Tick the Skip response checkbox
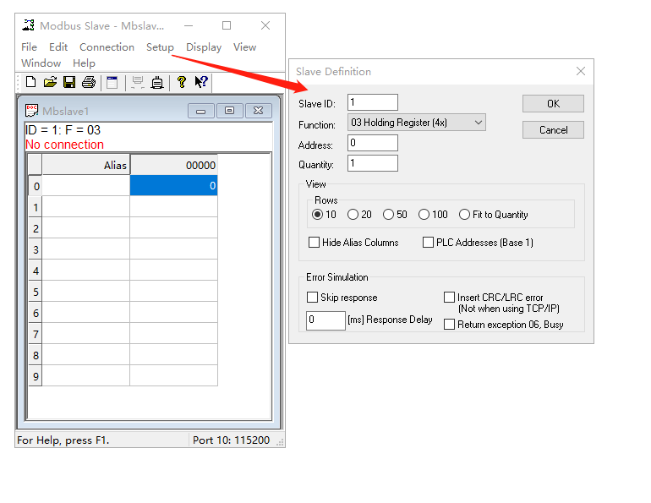This screenshot has width=651, height=503. pyautogui.click(x=313, y=298)
